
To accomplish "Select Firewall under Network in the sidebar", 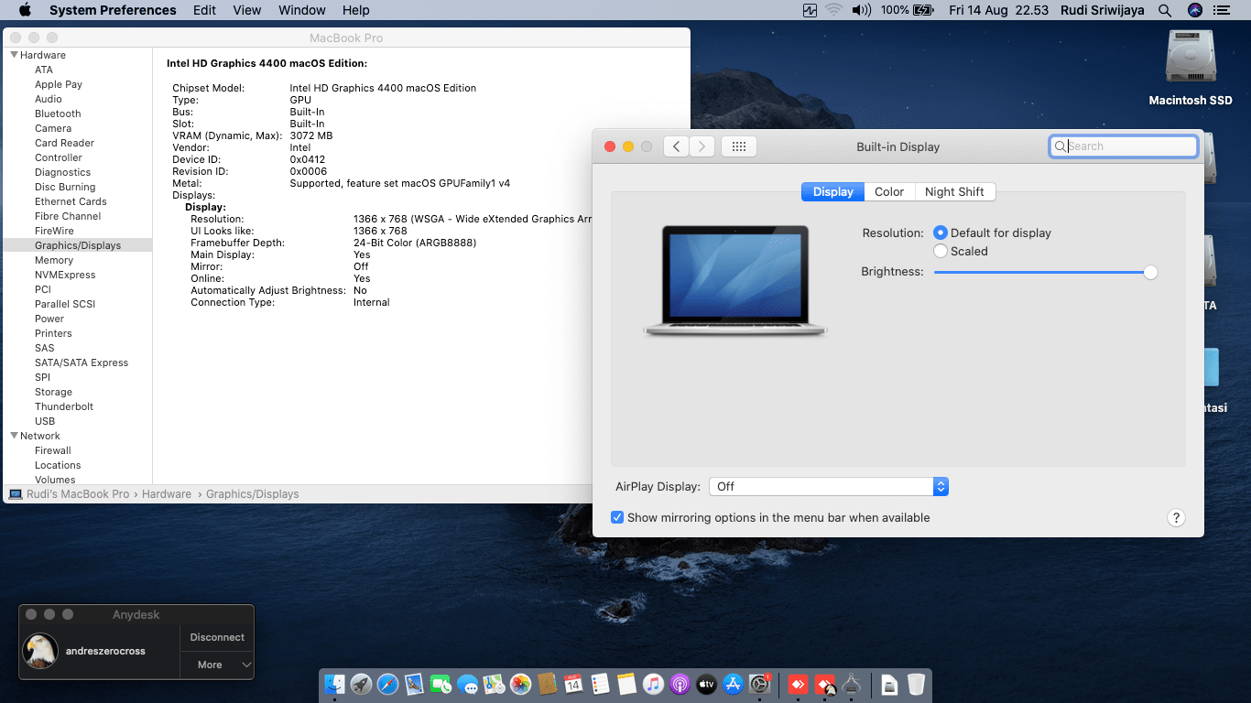I will click(53, 450).
